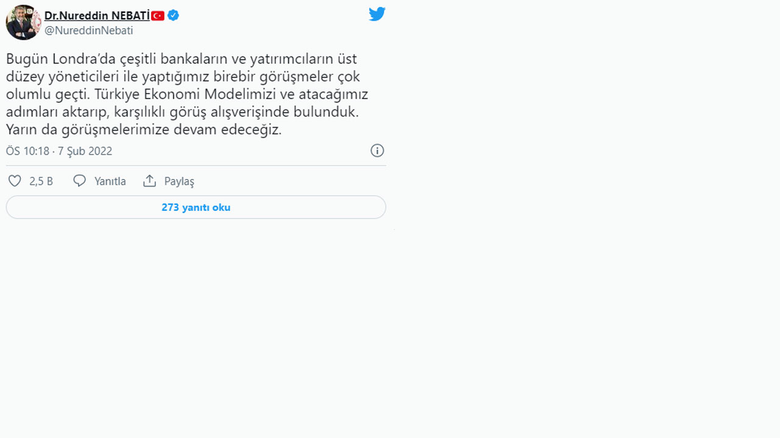Toggle the like state via the heart icon
The image size is (780, 438).
[x=15, y=181]
